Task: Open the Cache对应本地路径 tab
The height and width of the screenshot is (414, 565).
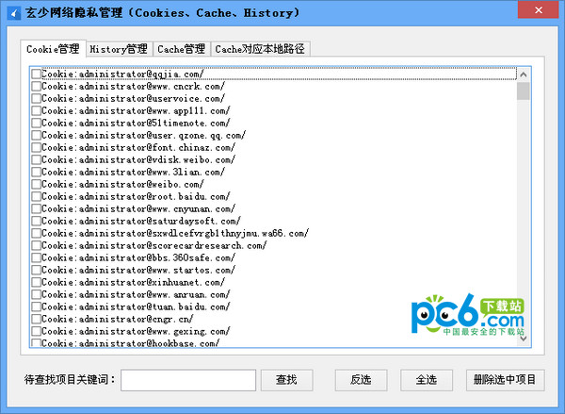Action: point(260,49)
